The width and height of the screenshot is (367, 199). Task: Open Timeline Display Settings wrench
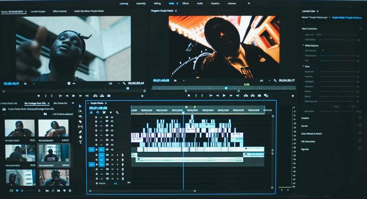[117, 113]
